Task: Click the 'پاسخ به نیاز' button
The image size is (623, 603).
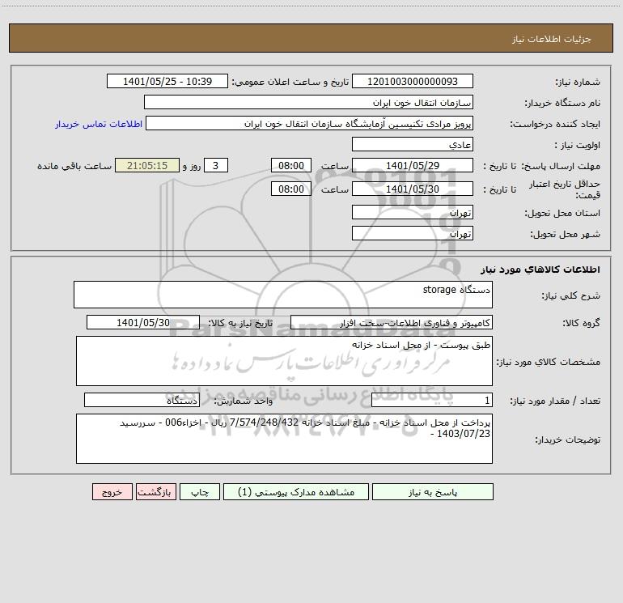Action: (x=433, y=491)
